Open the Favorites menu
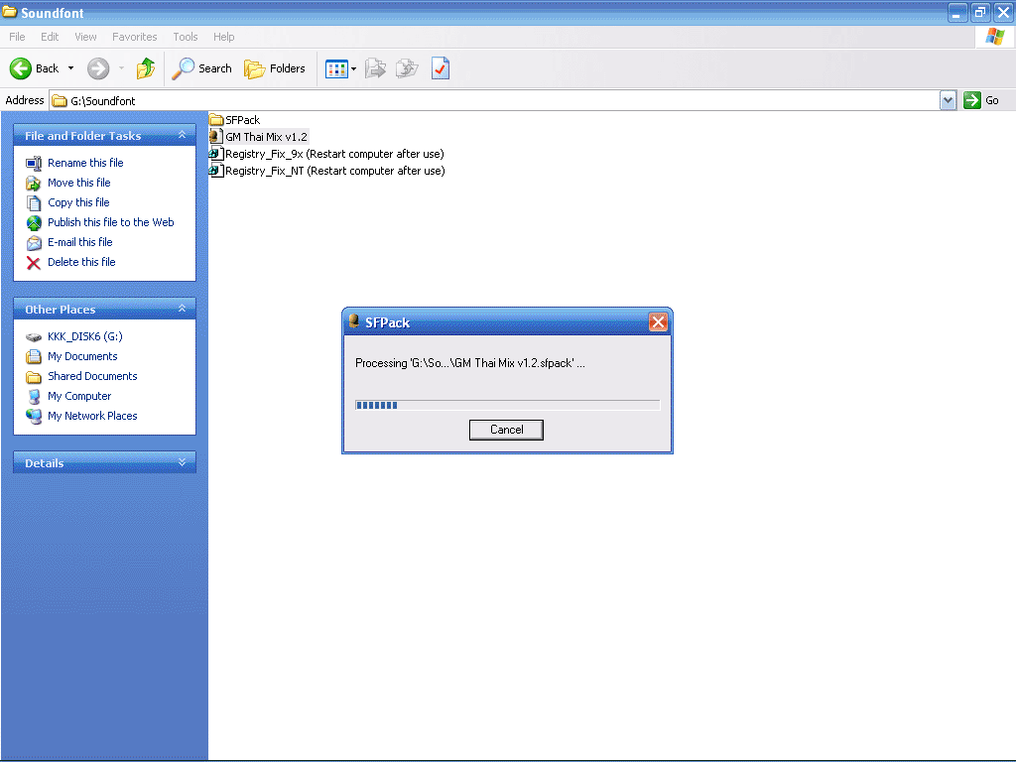1016x762 pixels. 135,37
